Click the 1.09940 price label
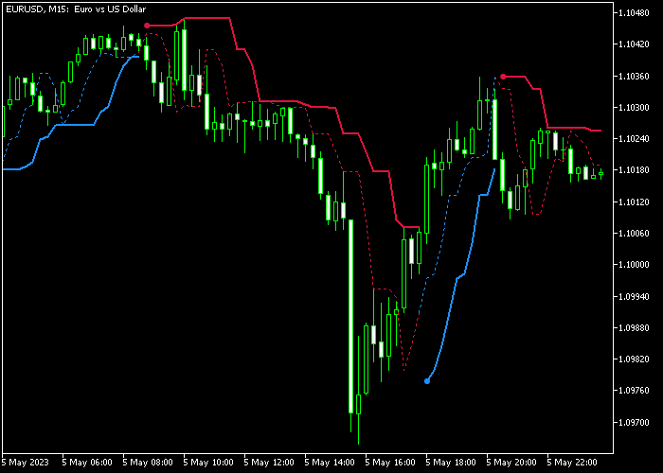This screenshot has width=663, height=473. coord(634,296)
